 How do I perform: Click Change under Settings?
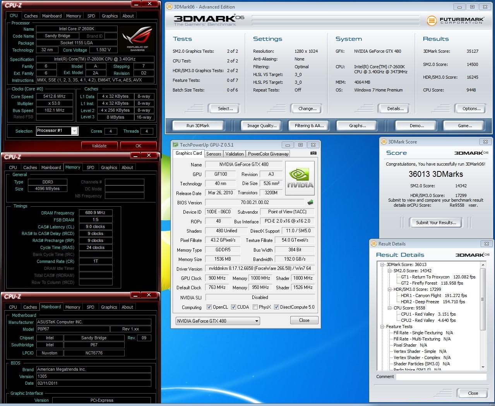point(307,109)
